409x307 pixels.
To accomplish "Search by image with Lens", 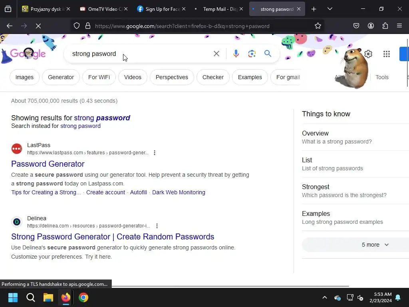I will coord(252,54).
